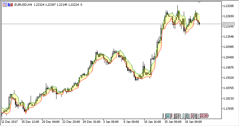
Task: Click the 1.20430 price scale label
Action: tap(228, 57)
